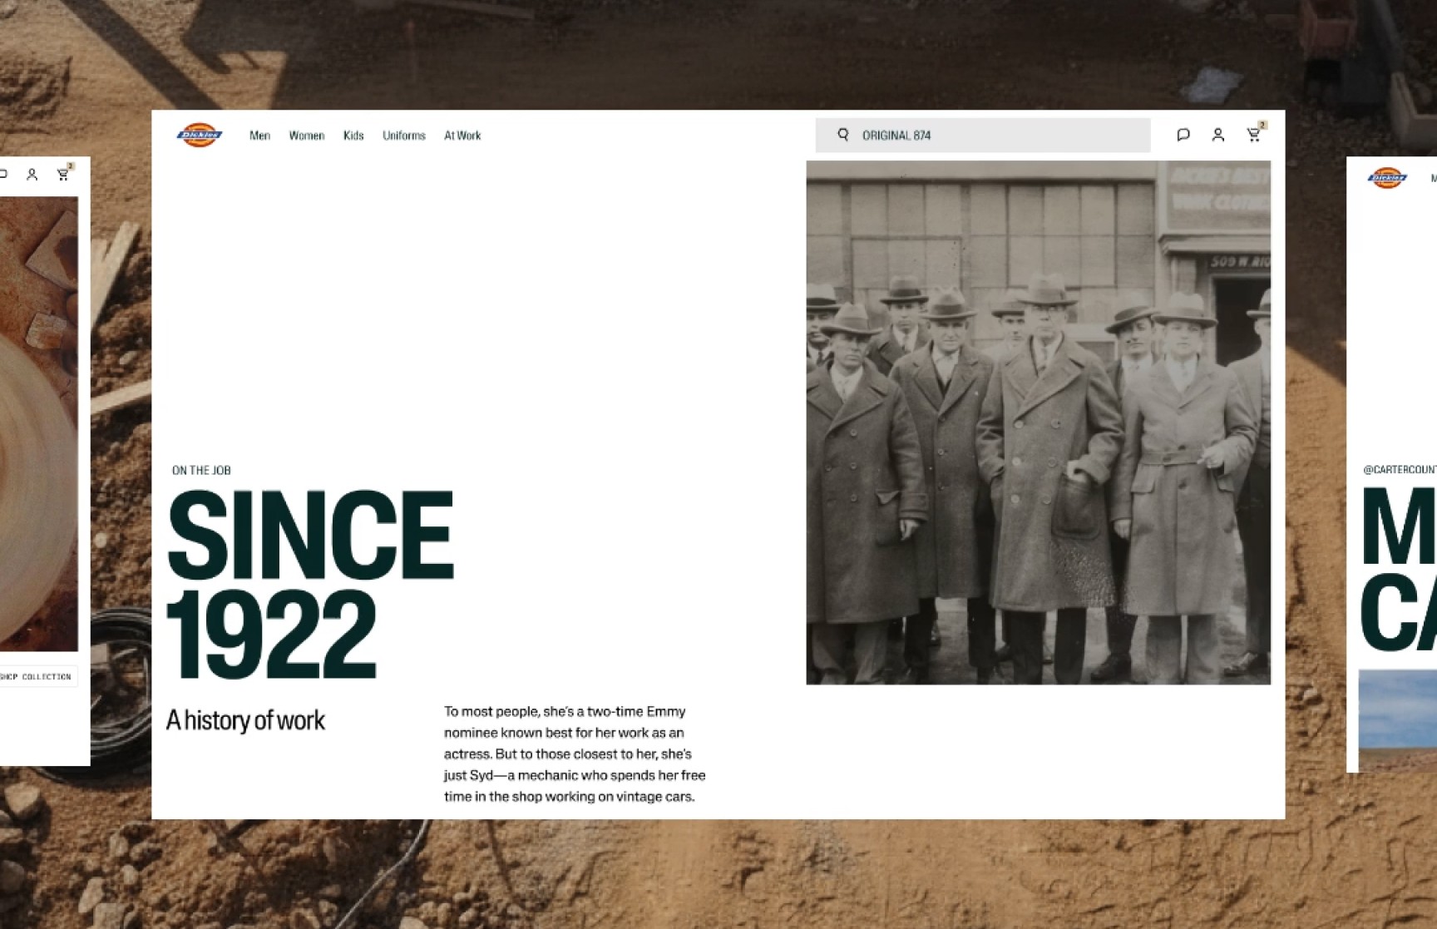Click the vintage black-and-white group photo
This screenshot has height=929, width=1437.
click(x=1039, y=420)
